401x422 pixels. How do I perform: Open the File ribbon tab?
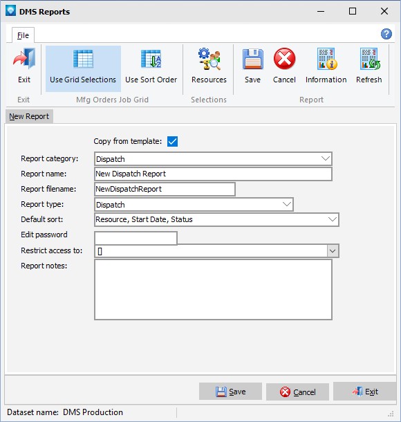click(23, 35)
